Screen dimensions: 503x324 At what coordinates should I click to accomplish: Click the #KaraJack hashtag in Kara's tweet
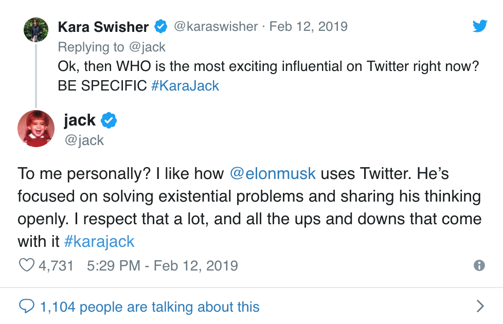185,85
